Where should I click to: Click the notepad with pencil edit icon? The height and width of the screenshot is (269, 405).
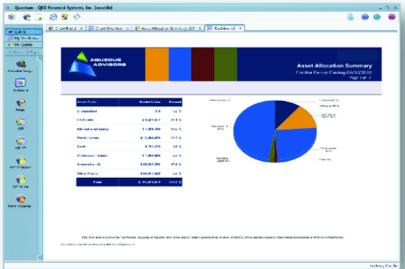[65, 17]
